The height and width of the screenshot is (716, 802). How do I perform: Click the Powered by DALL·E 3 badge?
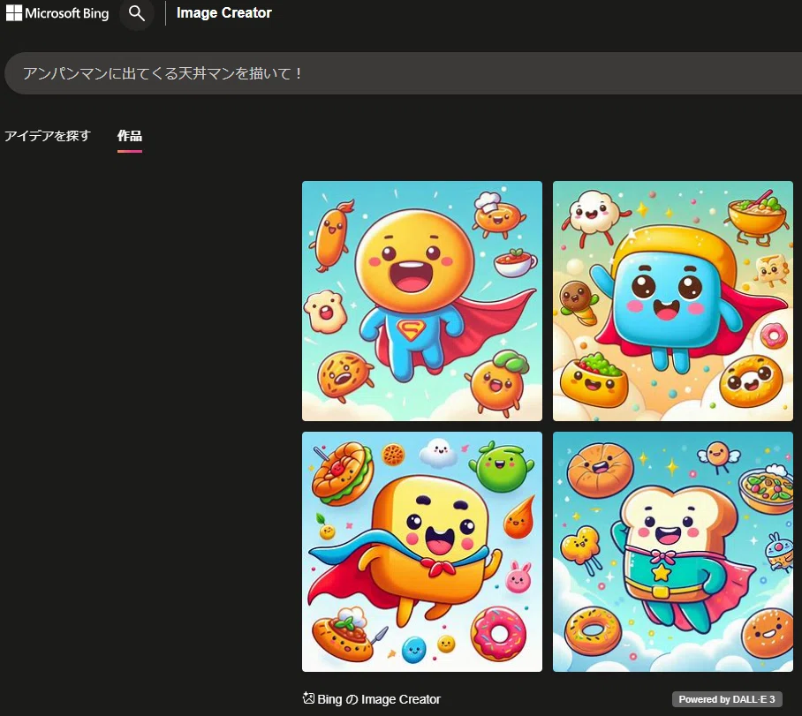click(727, 699)
